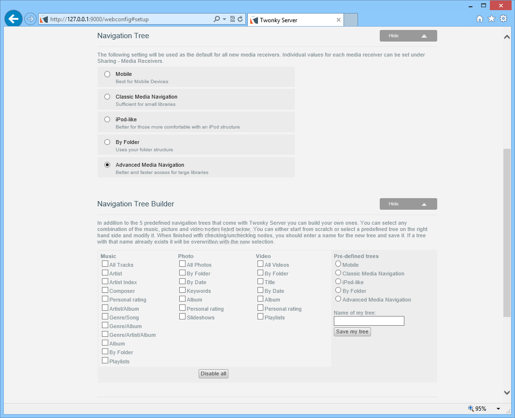The image size is (515, 418).
Task: Choose Mobile under Pre-defined trees
Action: [338, 263]
